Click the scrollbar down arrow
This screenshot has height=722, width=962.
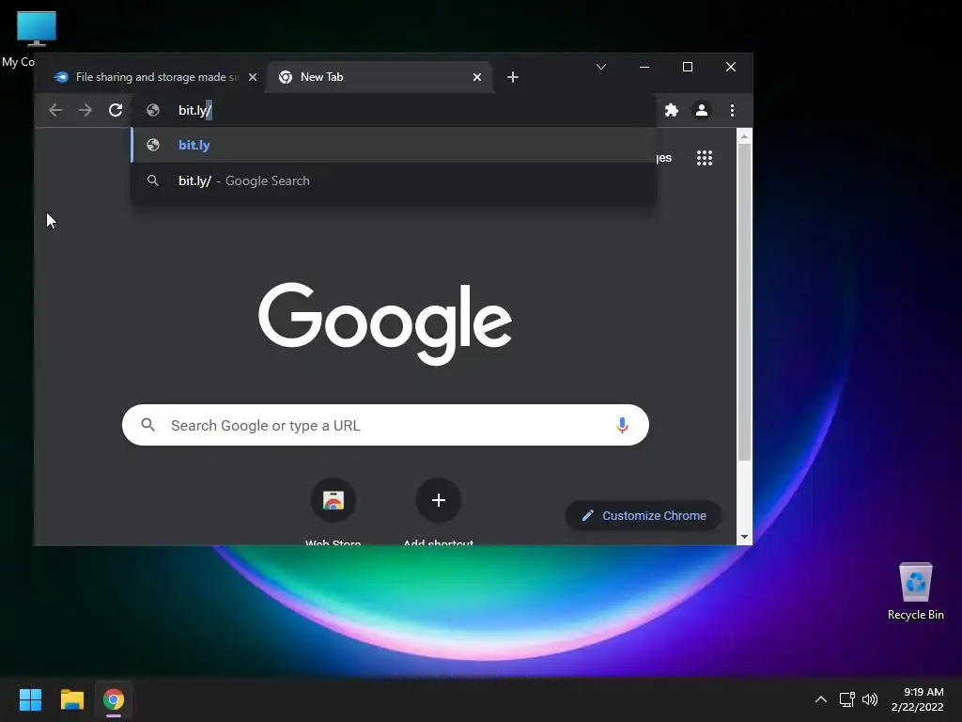pos(744,537)
